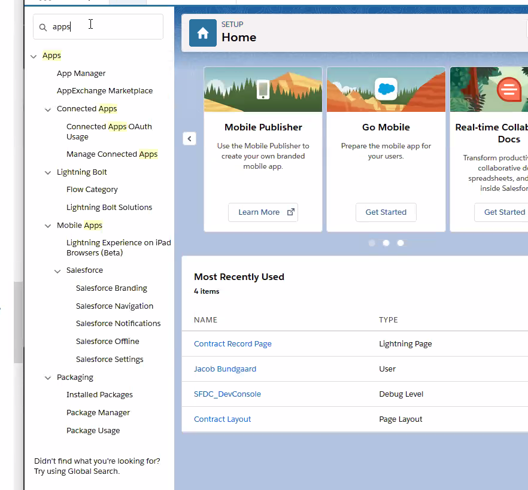Open the SFDC_DevConsole link

tap(227, 394)
